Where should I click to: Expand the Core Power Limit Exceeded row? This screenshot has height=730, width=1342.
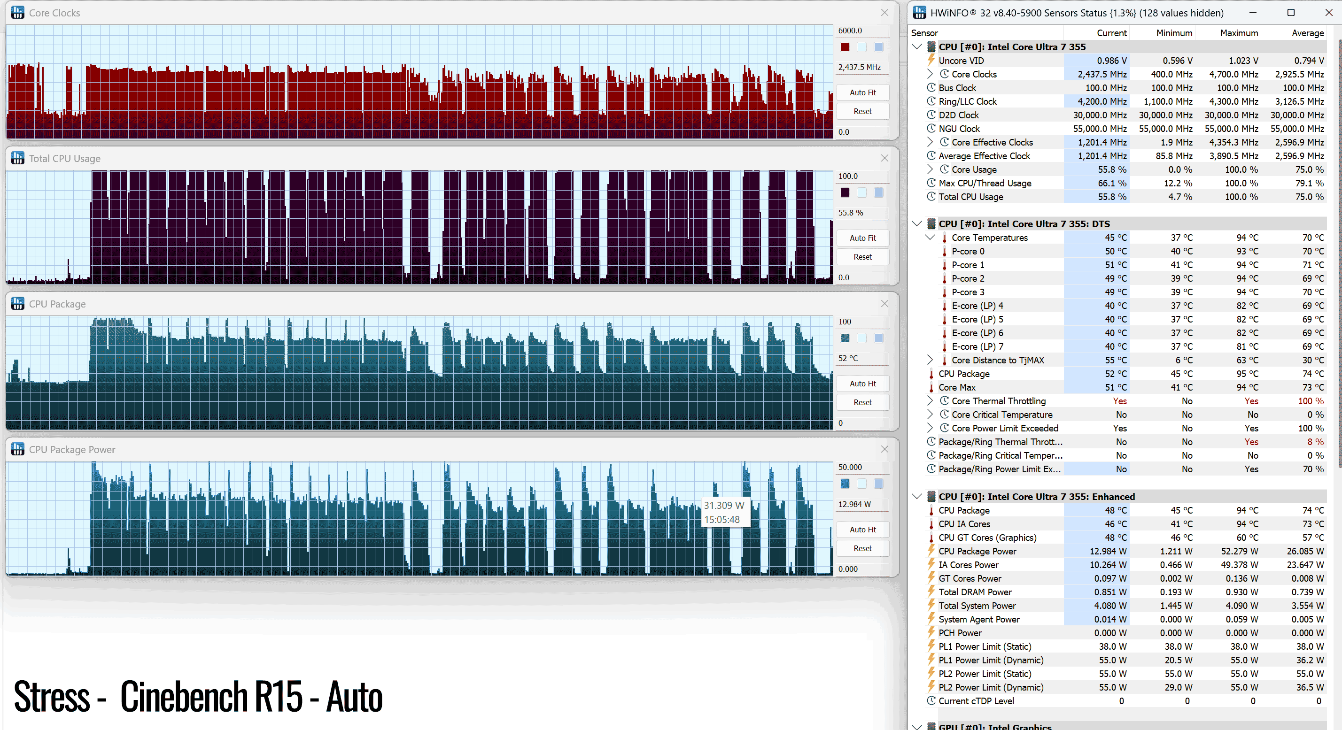click(x=930, y=428)
